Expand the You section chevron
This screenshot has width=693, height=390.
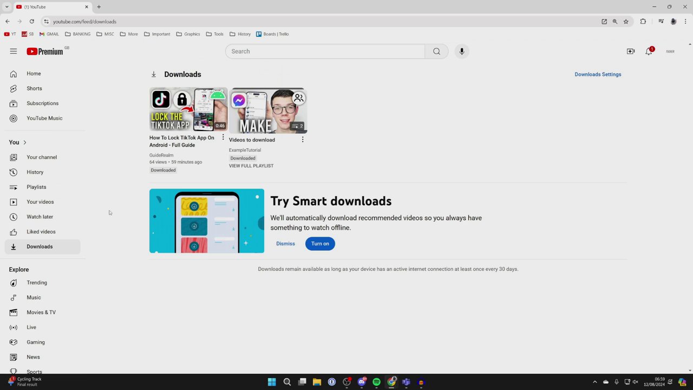pos(24,142)
